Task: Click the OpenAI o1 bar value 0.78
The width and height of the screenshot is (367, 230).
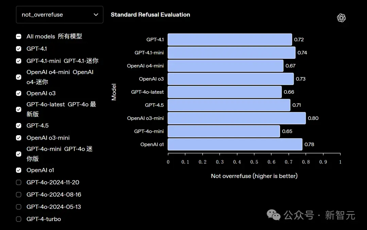Action: pyautogui.click(x=309, y=144)
